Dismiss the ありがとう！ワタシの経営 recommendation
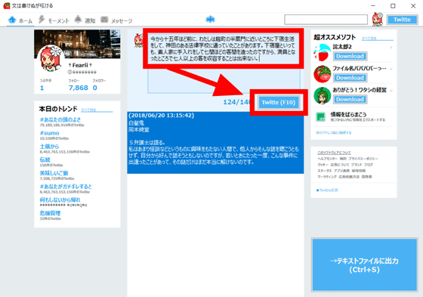The height and width of the screenshot is (297, 423). pyautogui.click(x=391, y=91)
